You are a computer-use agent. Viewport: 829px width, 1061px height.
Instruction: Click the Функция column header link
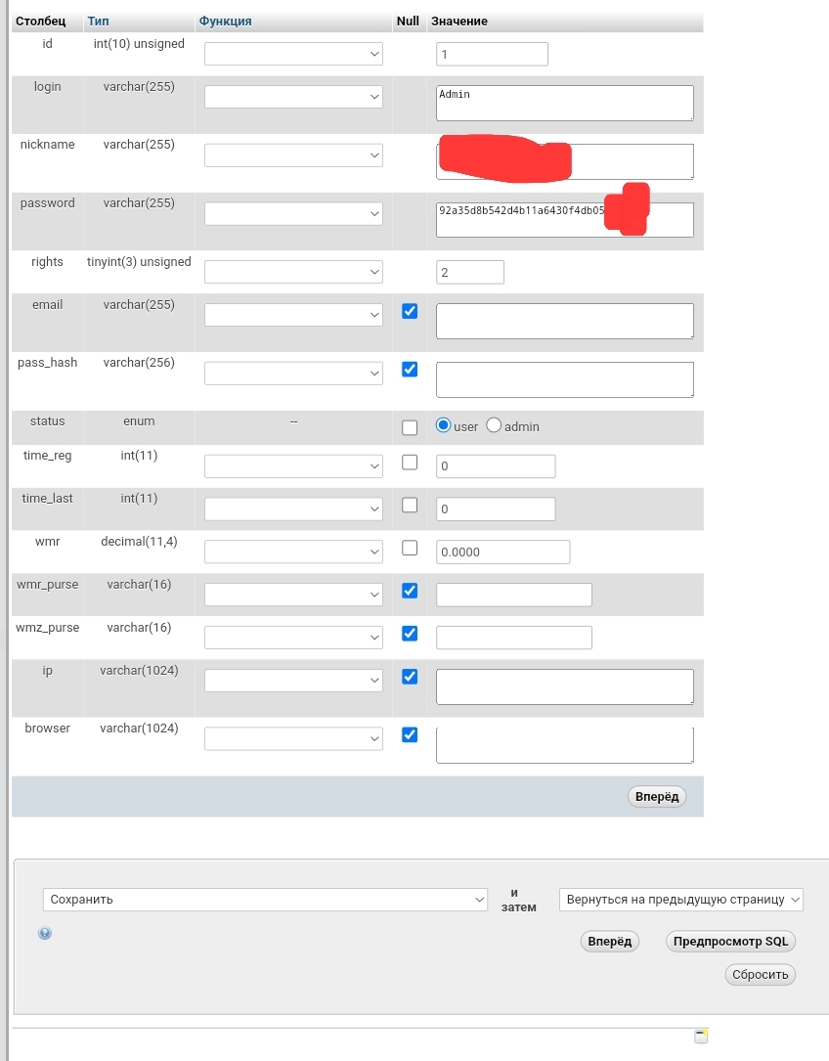(225, 21)
